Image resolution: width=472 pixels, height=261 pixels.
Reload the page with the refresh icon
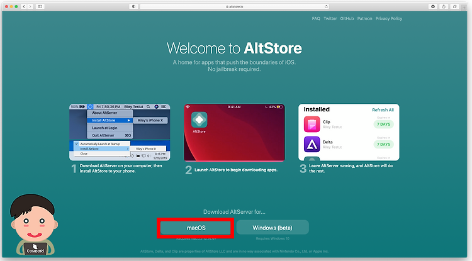[x=326, y=6]
